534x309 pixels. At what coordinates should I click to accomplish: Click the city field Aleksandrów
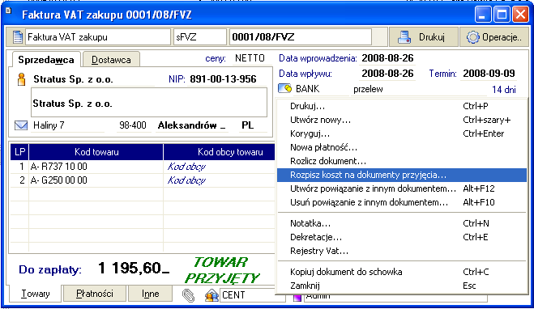(x=192, y=125)
